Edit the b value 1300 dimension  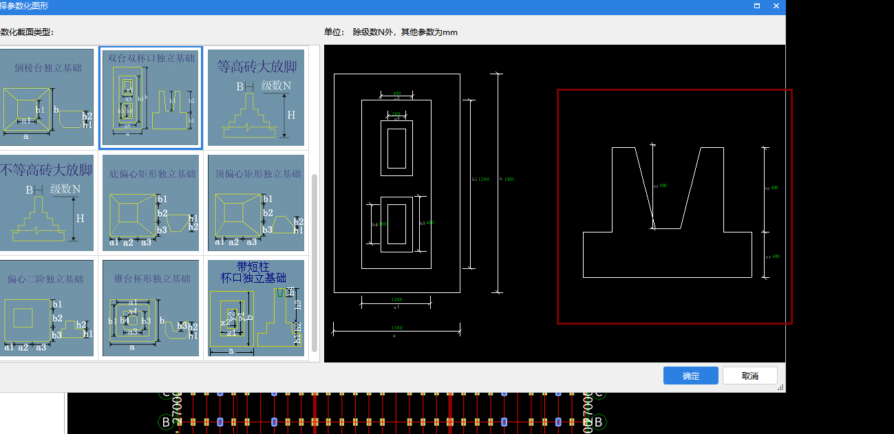coord(509,179)
